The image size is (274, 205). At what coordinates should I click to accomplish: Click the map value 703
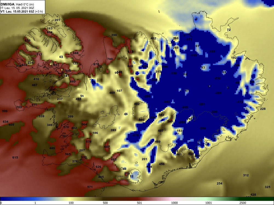pos(19,107)
